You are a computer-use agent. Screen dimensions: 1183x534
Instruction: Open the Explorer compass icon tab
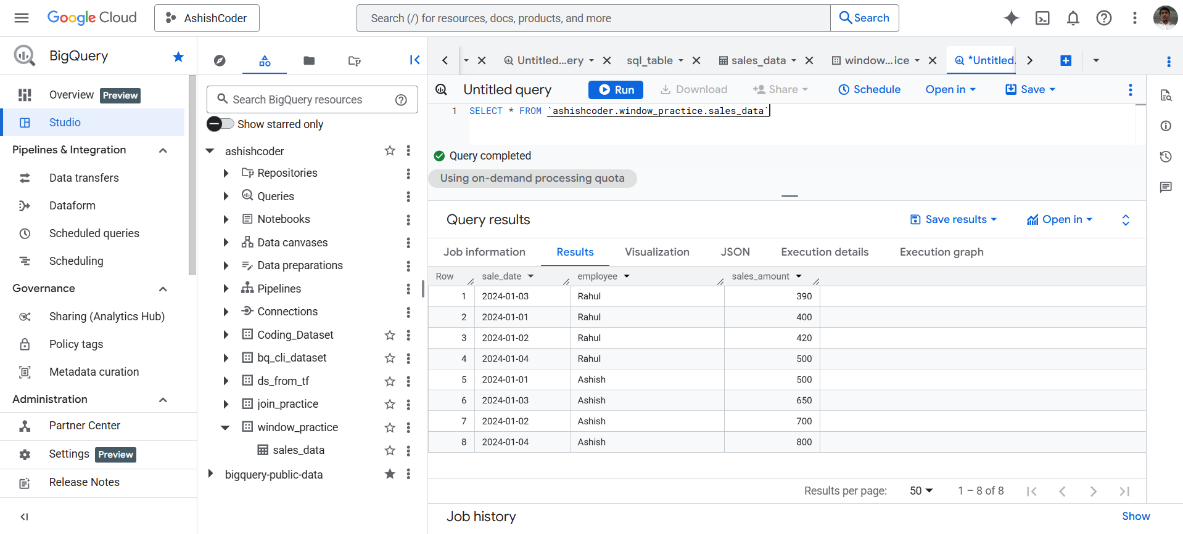[220, 60]
